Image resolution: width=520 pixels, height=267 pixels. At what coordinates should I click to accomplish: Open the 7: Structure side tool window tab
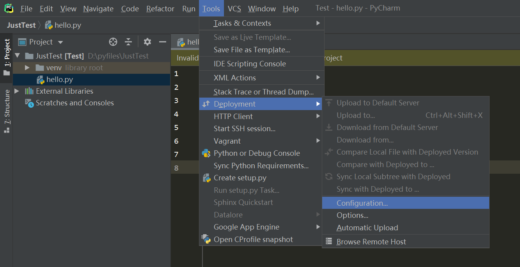6,112
